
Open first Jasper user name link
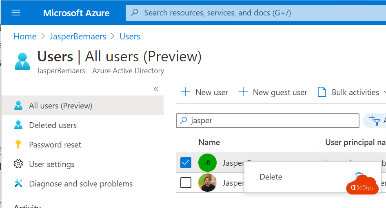[233, 163]
